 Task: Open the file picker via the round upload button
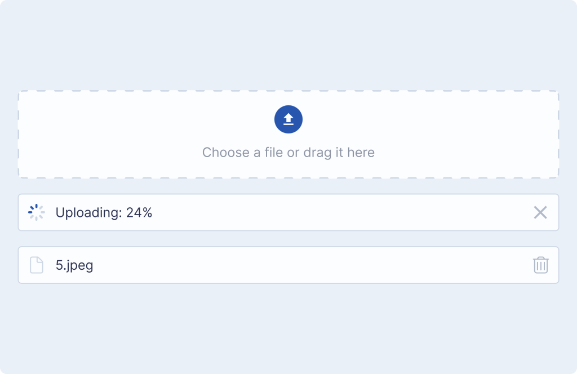288,119
